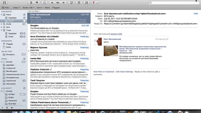The height and width of the screenshot is (113, 201).
Task: Open Ivanka Bek email
Action: click(59, 62)
